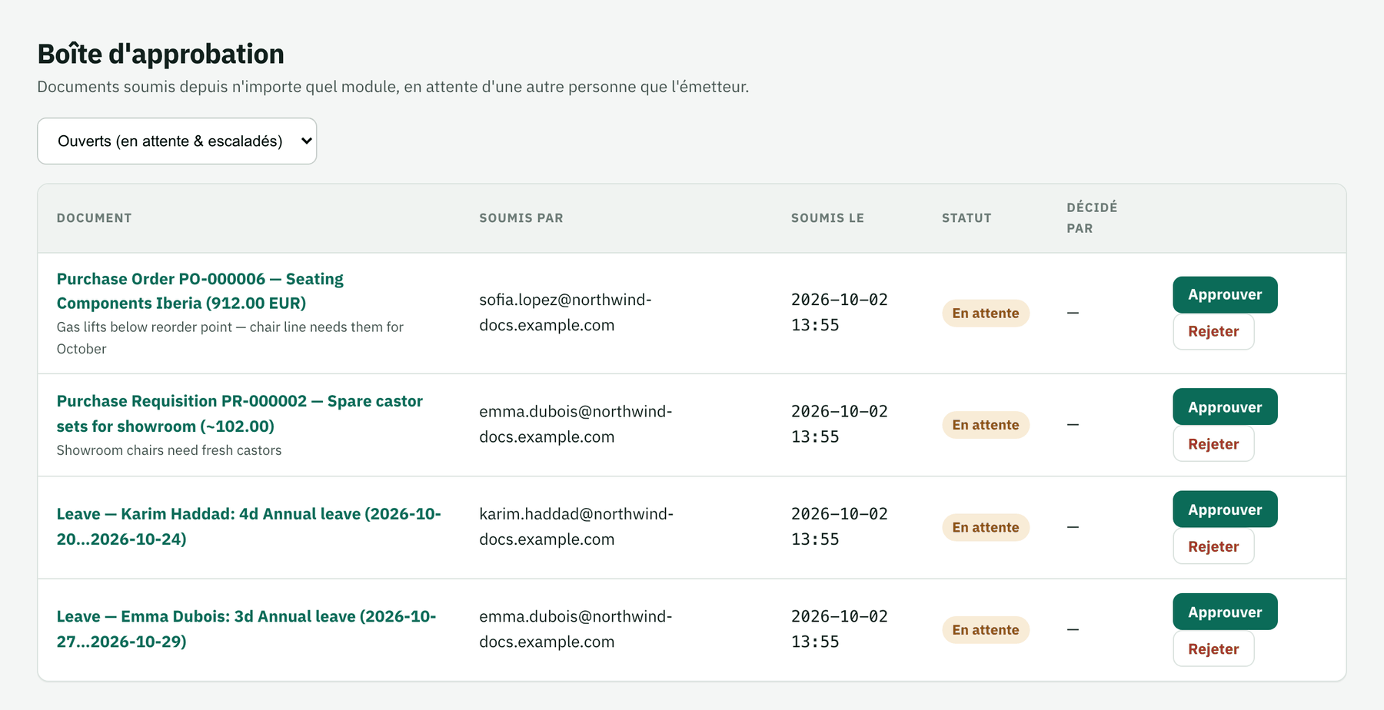Screen dimensions: 1384x710
Task: Click the Statut column header
Action: 966,218
